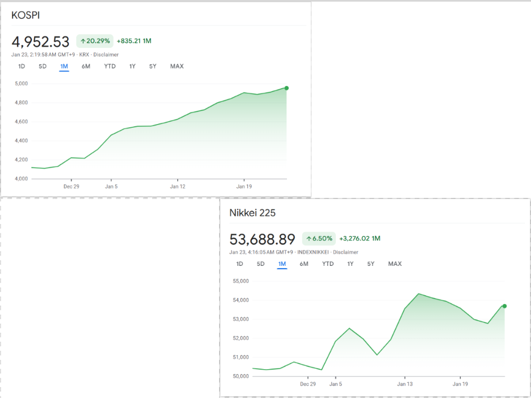Screen dimensions: 531x398
Task: Open the KOSPI Disclaimer link
Action: tap(106, 54)
